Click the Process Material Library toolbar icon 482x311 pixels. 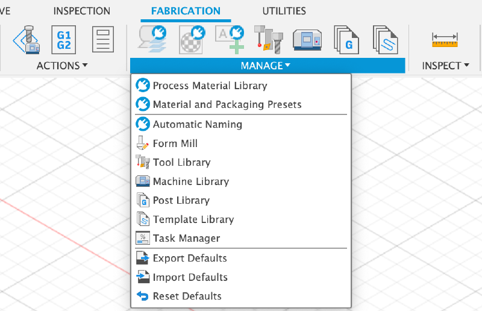click(152, 39)
